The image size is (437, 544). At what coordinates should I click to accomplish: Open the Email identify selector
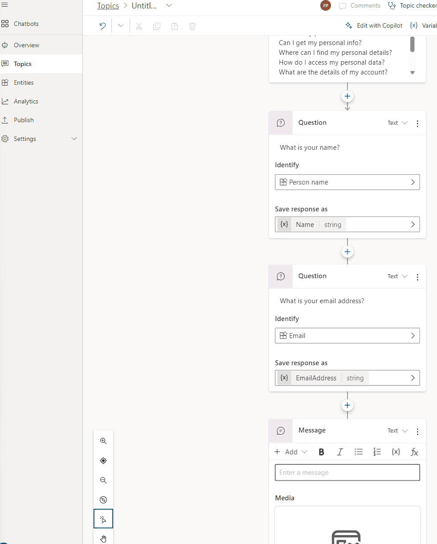pyautogui.click(x=347, y=336)
